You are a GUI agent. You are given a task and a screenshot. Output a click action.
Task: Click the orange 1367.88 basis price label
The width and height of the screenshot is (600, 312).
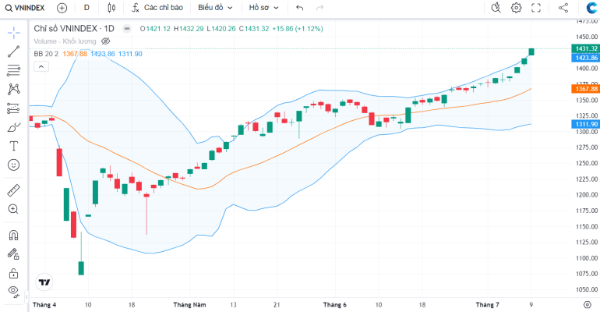pos(585,89)
